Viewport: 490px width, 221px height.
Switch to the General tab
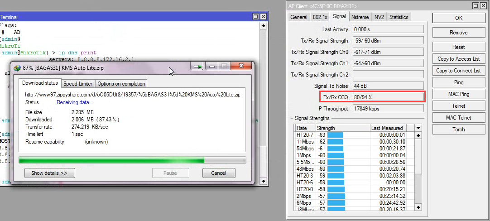pos(299,17)
